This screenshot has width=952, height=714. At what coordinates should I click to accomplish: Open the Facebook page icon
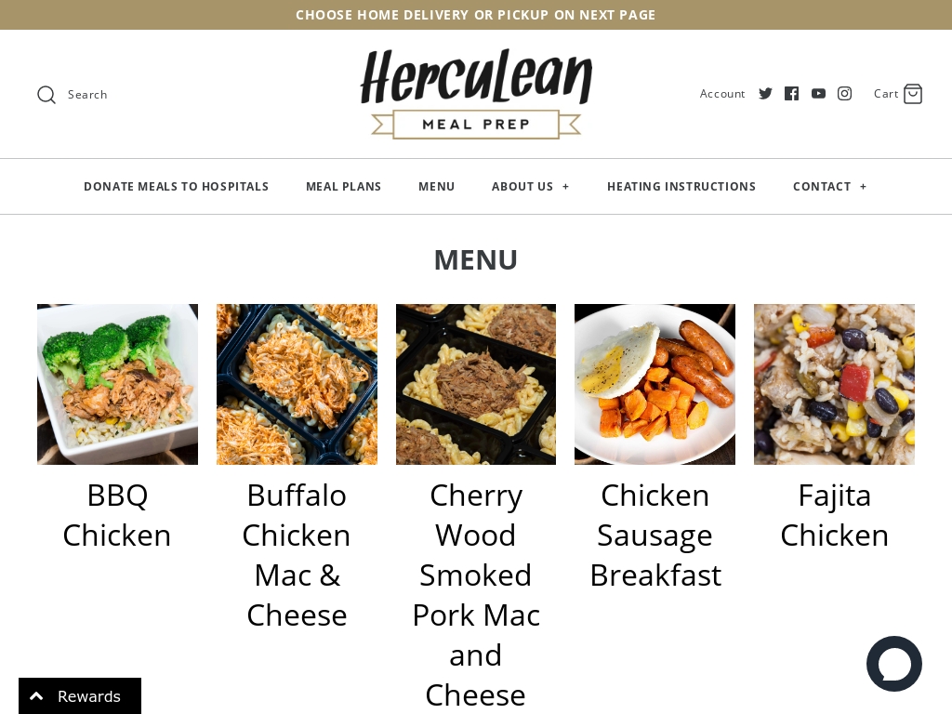791,94
